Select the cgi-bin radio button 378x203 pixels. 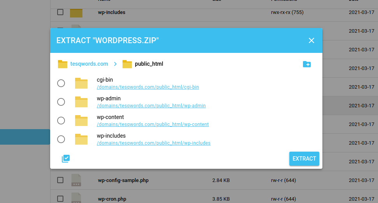tap(61, 83)
